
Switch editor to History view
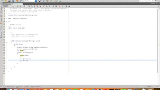(12, 6)
